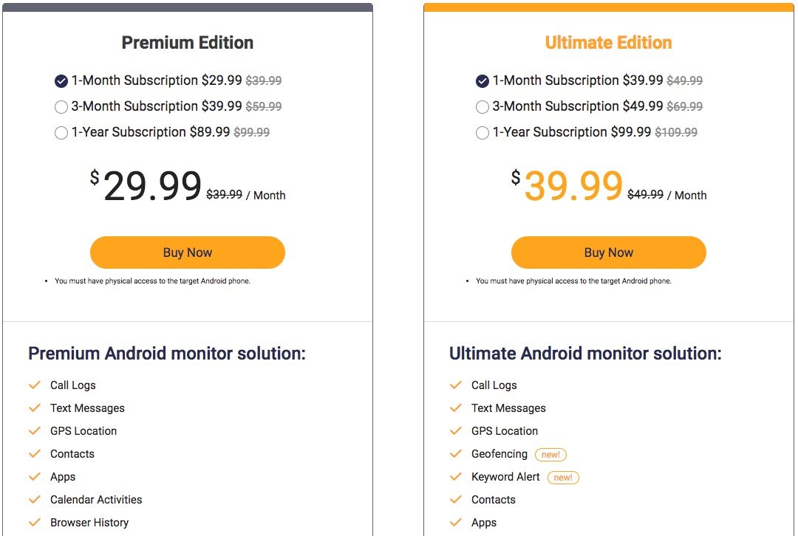Click checkmark icon next to Premium Call Logs

[35, 385]
